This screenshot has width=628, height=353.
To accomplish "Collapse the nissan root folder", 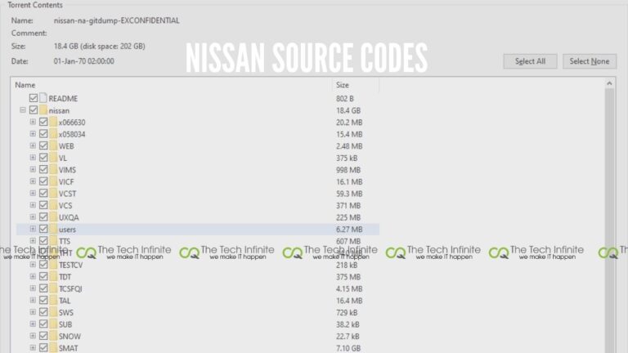I will point(23,110).
